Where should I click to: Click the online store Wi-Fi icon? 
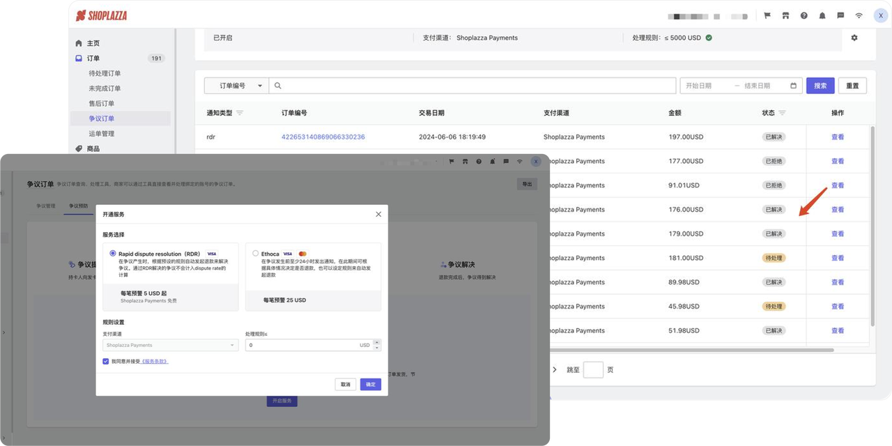(859, 15)
